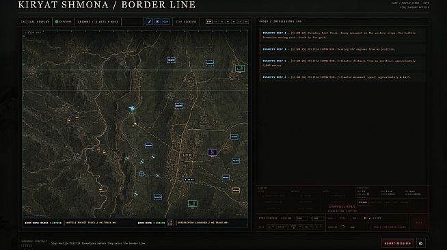Click the dimmed FIRE button in fire control

[x=419, y=223]
